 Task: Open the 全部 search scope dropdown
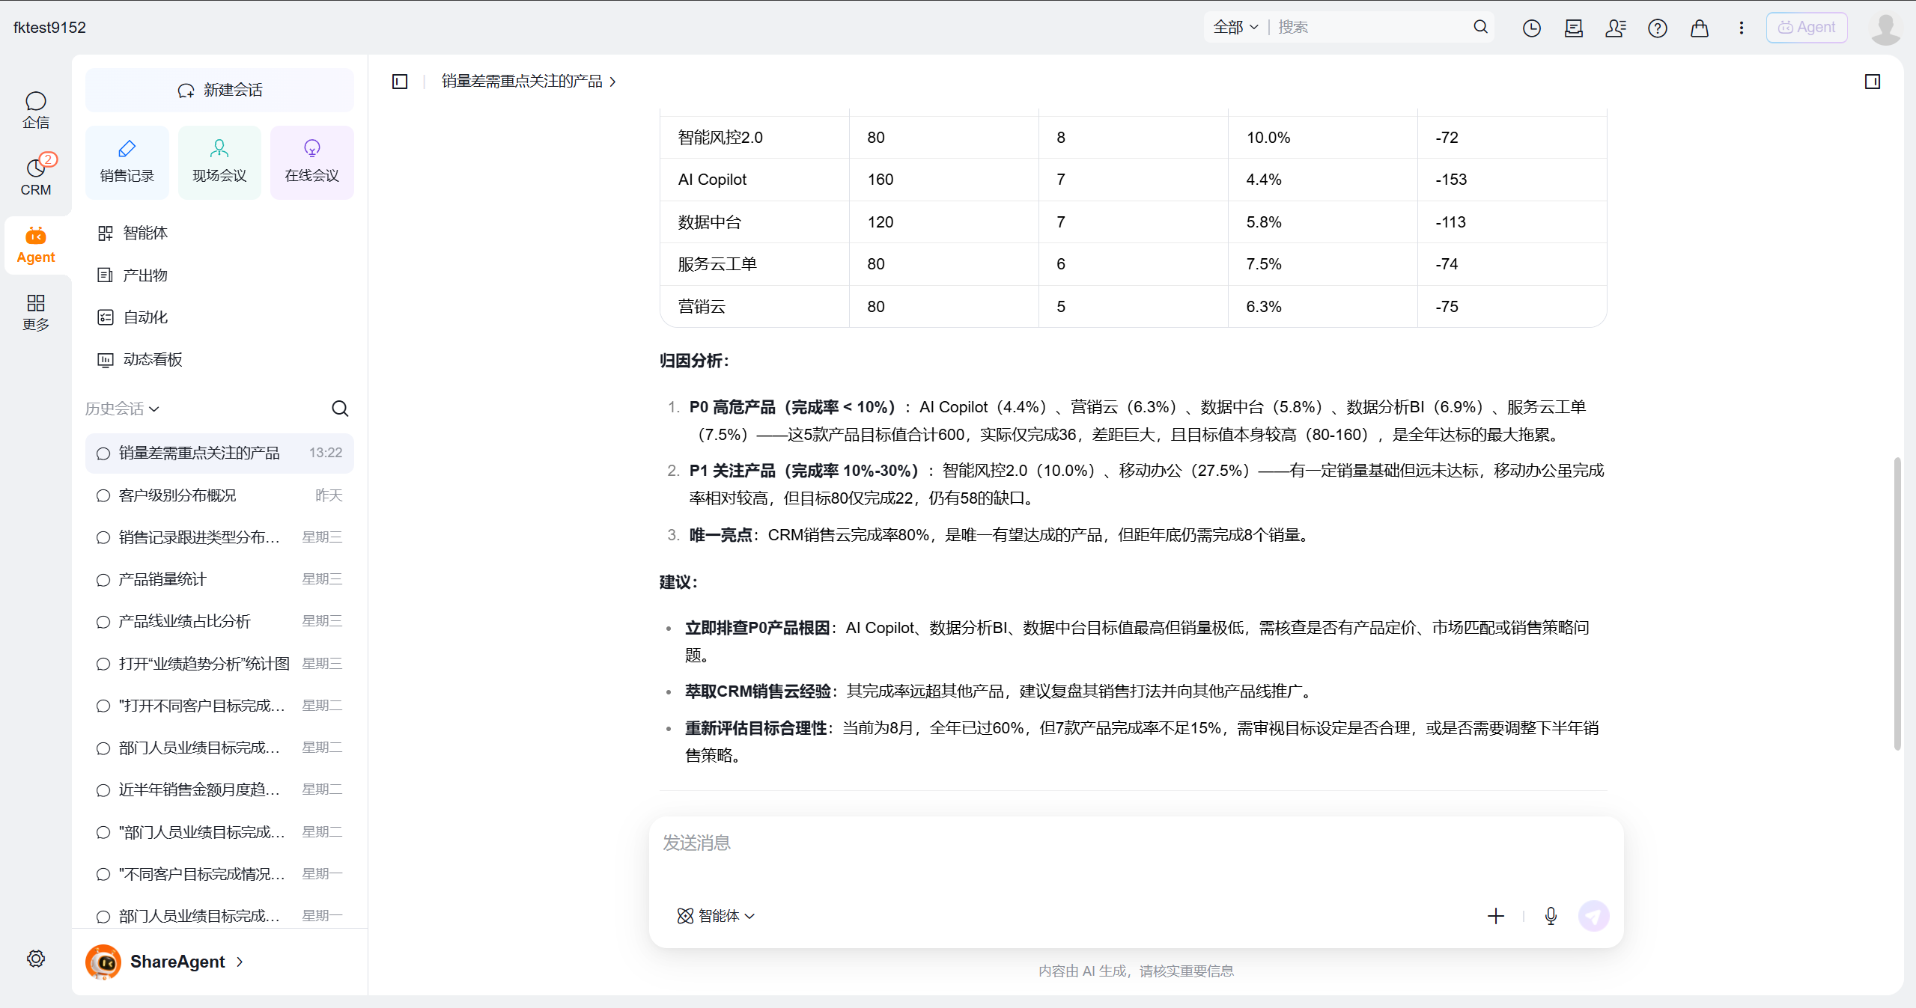pyautogui.click(x=1235, y=27)
